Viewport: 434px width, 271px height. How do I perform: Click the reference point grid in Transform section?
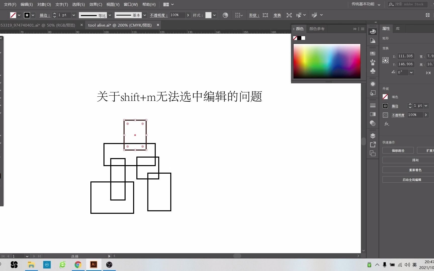click(385, 60)
